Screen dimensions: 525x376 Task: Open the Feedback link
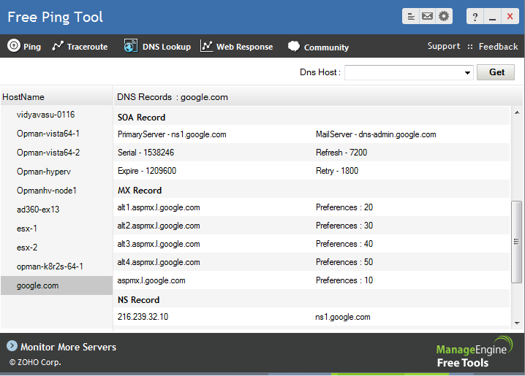[499, 46]
